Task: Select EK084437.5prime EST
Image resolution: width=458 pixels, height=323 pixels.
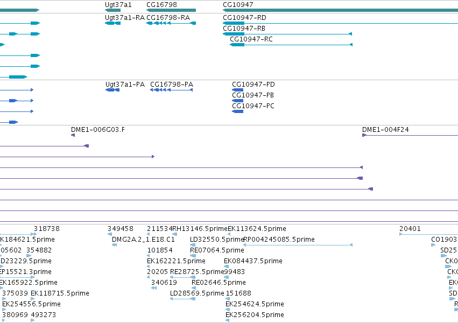Action: [227, 266]
